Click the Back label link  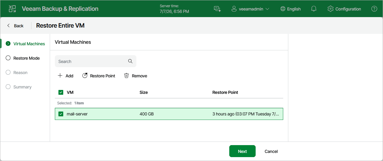(x=19, y=26)
